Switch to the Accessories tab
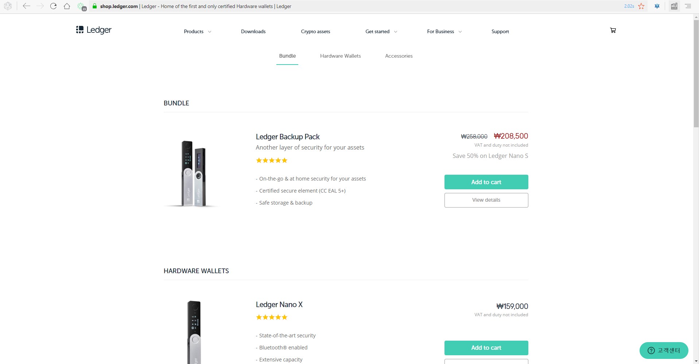Viewport: 699px width, 364px height. pyautogui.click(x=399, y=56)
